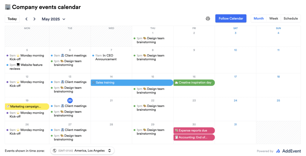Viewport: 306px width, 156px height.
Task: Go to next month arrow
Action: (34, 19)
